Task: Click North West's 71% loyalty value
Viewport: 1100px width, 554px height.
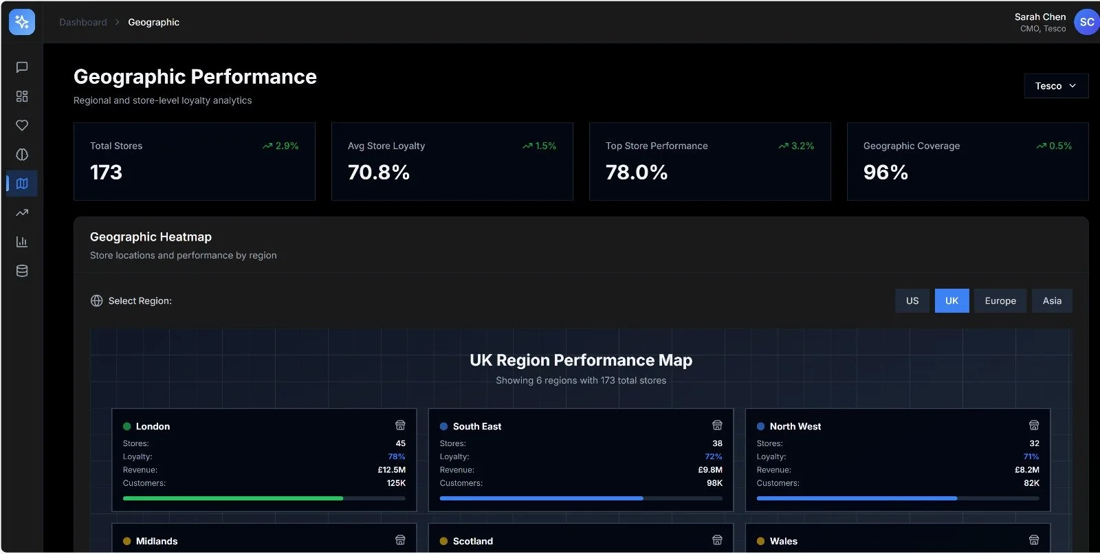Action: pyautogui.click(x=1031, y=456)
